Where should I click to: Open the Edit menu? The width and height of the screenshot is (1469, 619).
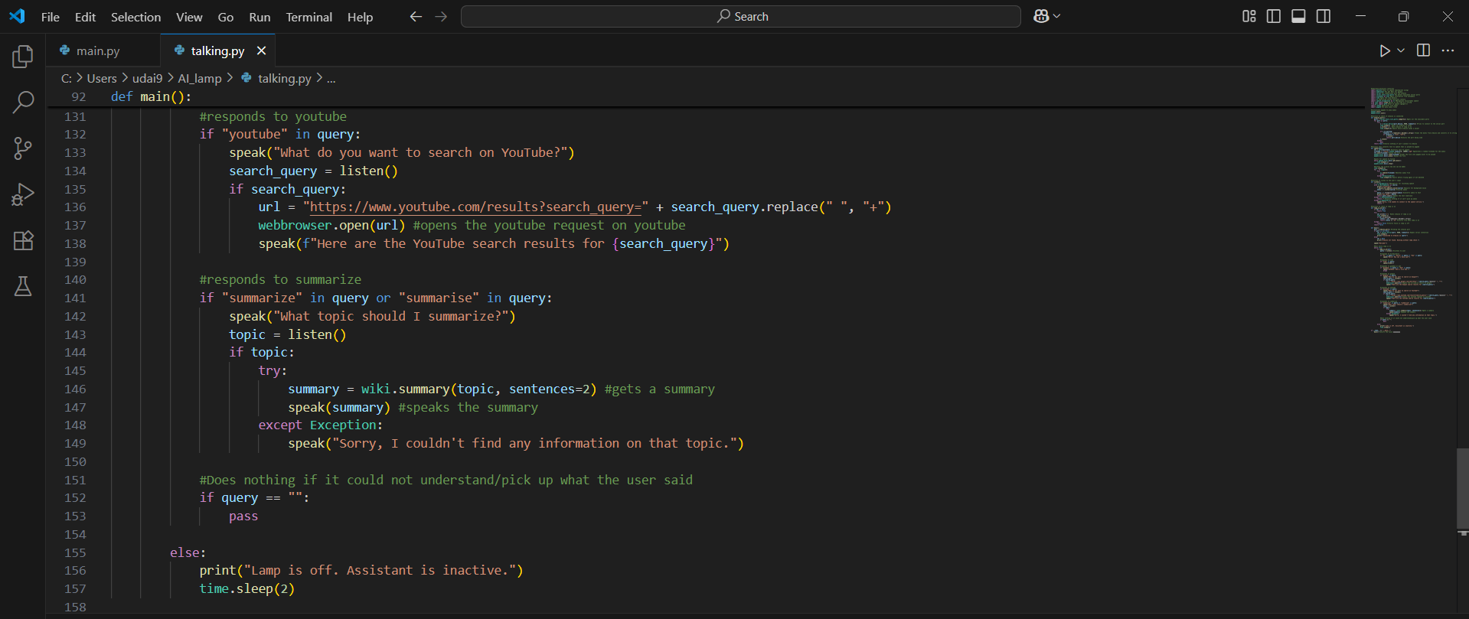85,17
